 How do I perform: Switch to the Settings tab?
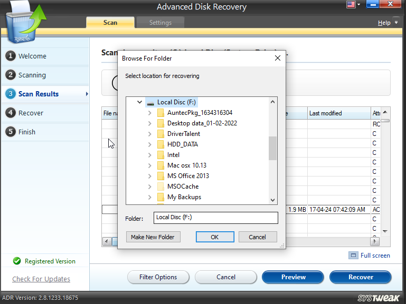coord(160,23)
